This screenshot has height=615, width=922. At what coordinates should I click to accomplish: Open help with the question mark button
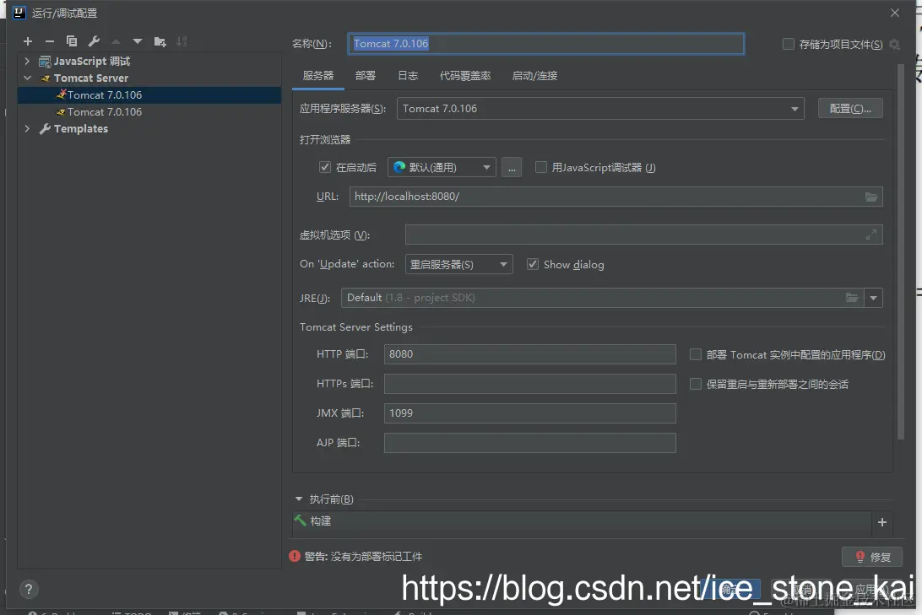(28, 589)
